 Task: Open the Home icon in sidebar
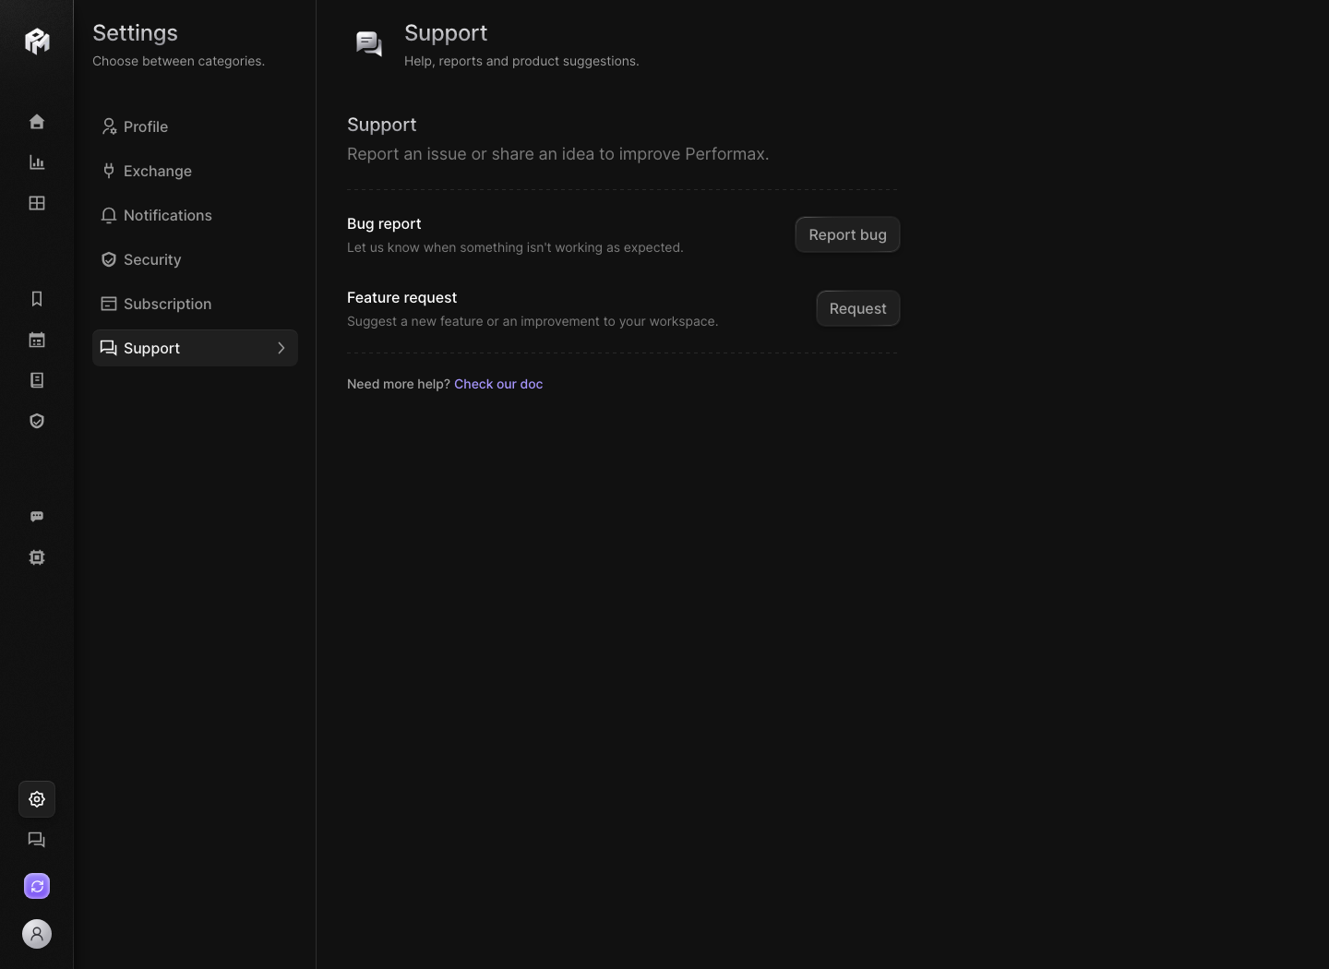tap(37, 122)
